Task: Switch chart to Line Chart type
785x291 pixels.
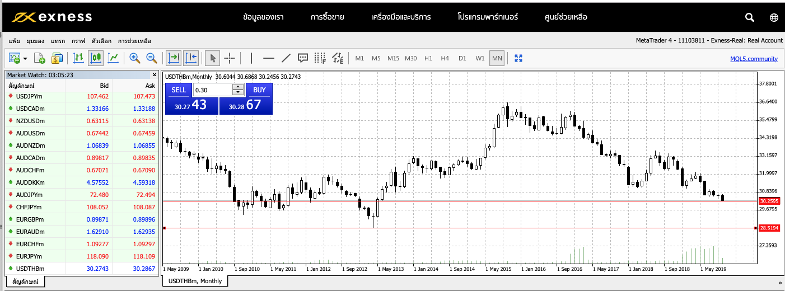Action: pyautogui.click(x=113, y=58)
